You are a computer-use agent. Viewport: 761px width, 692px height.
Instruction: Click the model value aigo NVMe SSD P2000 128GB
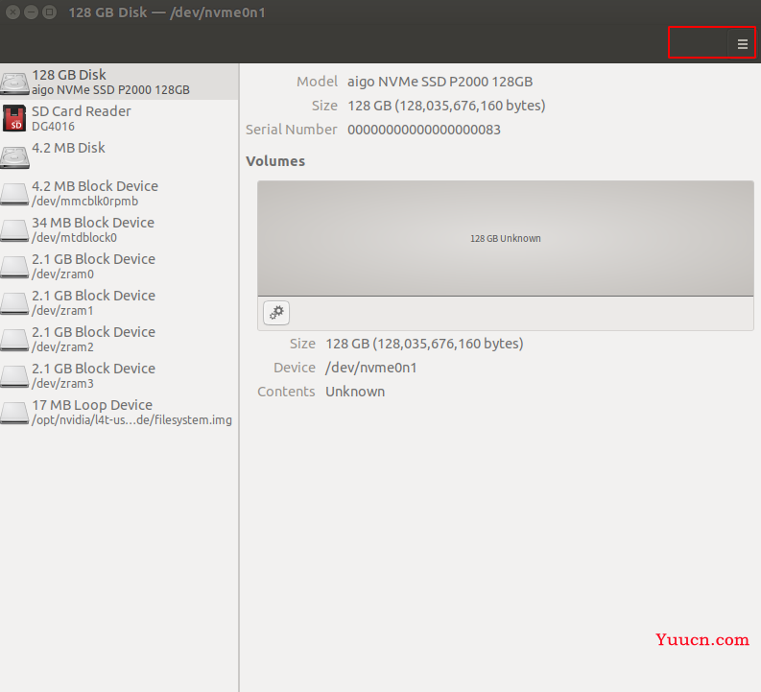440,82
